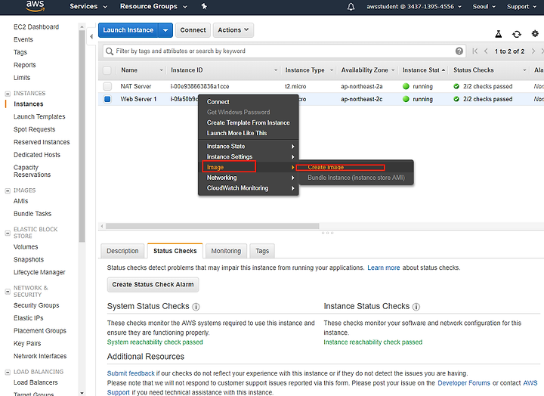Open Key Pairs in sidebar
The width and height of the screenshot is (544, 396).
pos(27,344)
